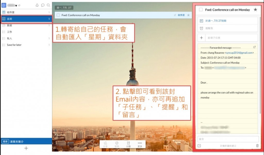
Task: Delete the task with the trash icon
Action: click(257, 146)
